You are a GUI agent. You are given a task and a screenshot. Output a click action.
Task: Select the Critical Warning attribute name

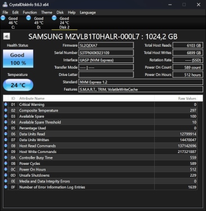(32, 105)
